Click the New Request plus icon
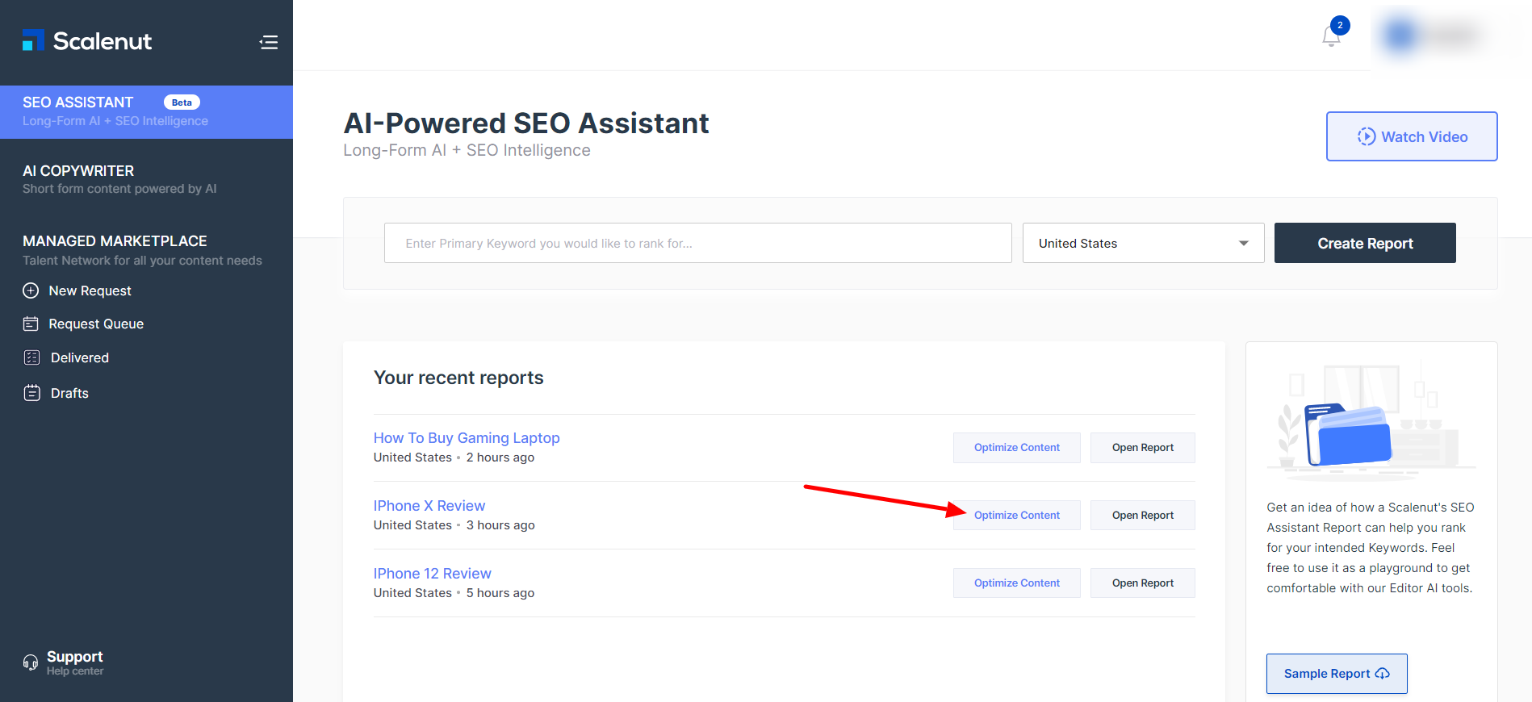Viewport: 1532px width, 702px height. coord(31,290)
